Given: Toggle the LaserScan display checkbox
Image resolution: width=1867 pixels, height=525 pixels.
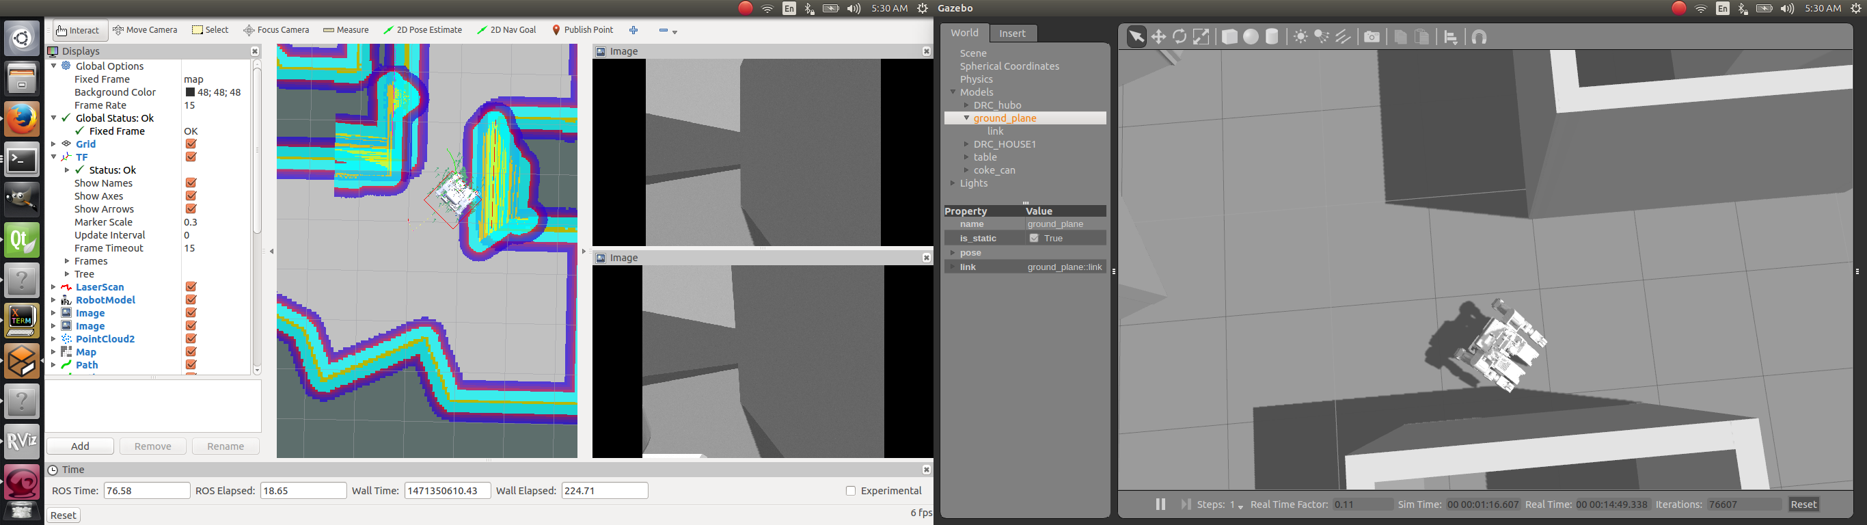Looking at the screenshot, I should coord(191,287).
